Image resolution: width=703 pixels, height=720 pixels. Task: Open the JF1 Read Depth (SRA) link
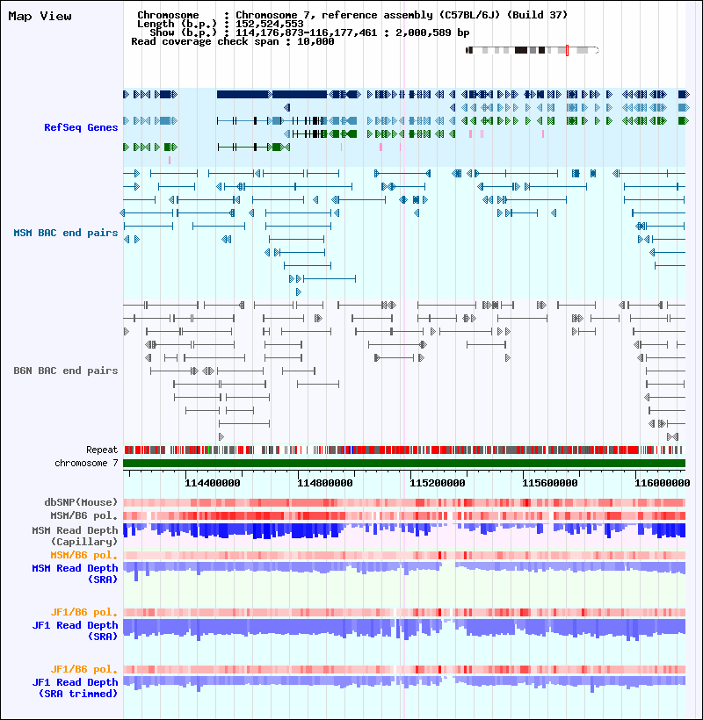coord(75,630)
